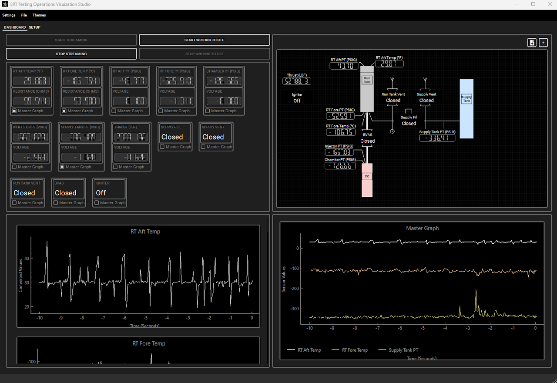Open the File menu

coord(24,15)
